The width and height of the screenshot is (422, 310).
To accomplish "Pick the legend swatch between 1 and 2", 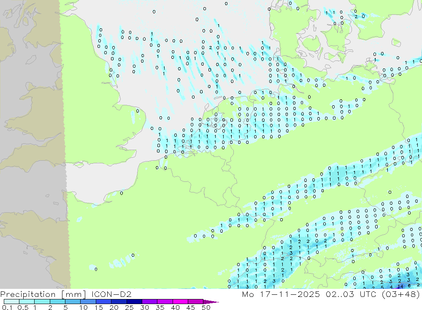I will (42, 302).
